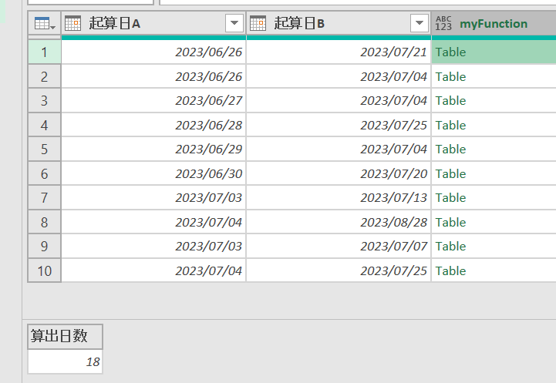The width and height of the screenshot is (556, 383).
Task: Change data type via ABC123 icon on myFunction
Action: pyautogui.click(x=443, y=24)
